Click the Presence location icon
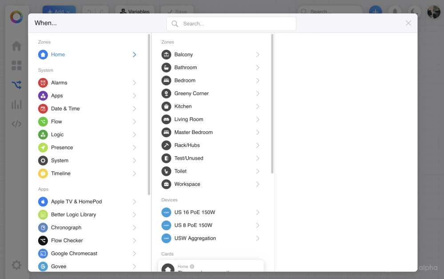 43,148
